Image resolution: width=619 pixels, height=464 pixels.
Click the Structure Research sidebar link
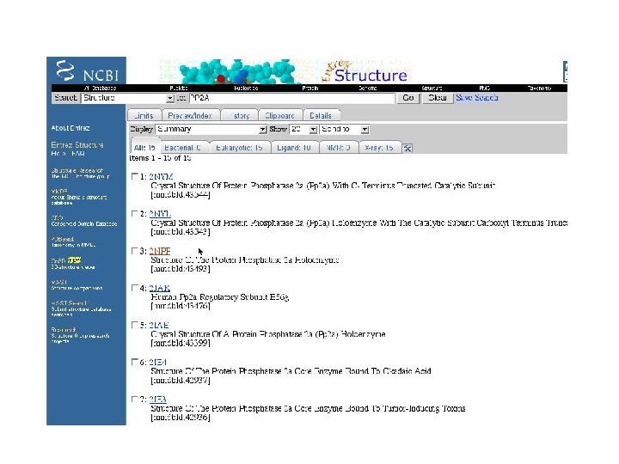click(77, 170)
